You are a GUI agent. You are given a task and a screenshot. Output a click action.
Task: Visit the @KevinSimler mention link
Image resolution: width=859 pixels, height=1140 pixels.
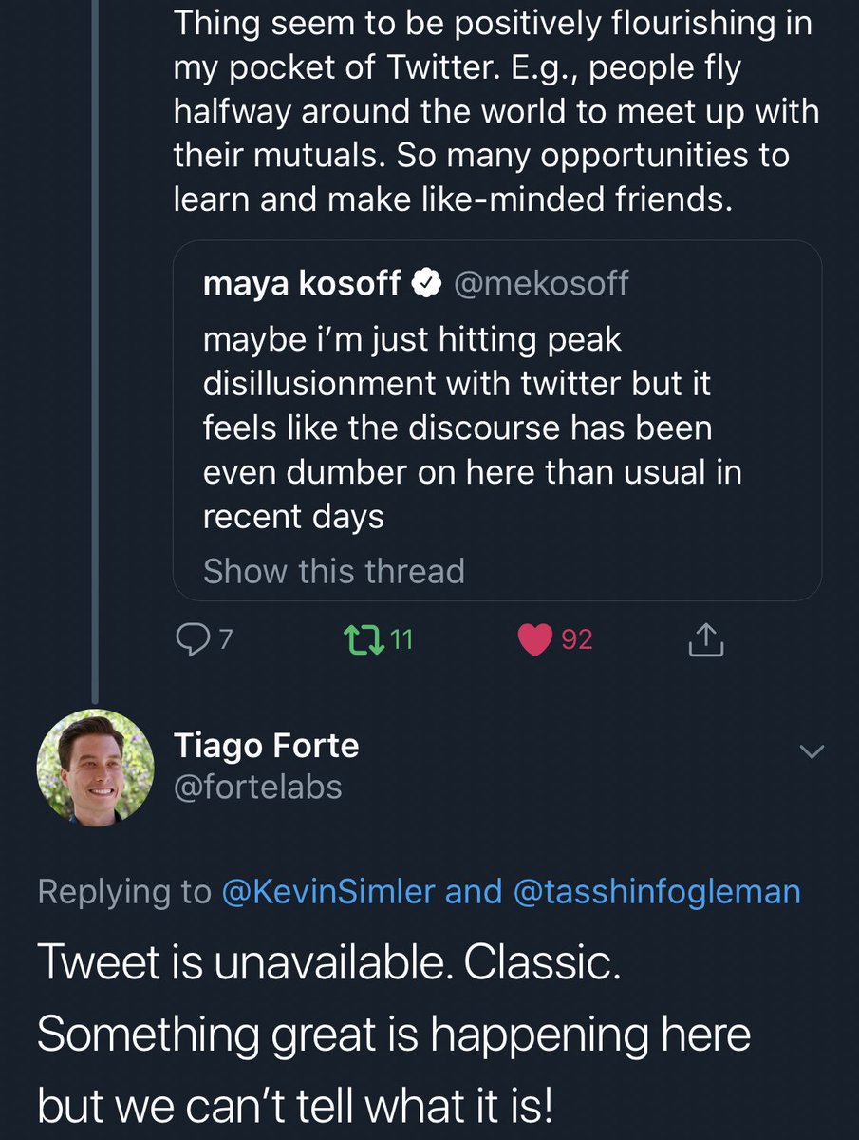[328, 891]
